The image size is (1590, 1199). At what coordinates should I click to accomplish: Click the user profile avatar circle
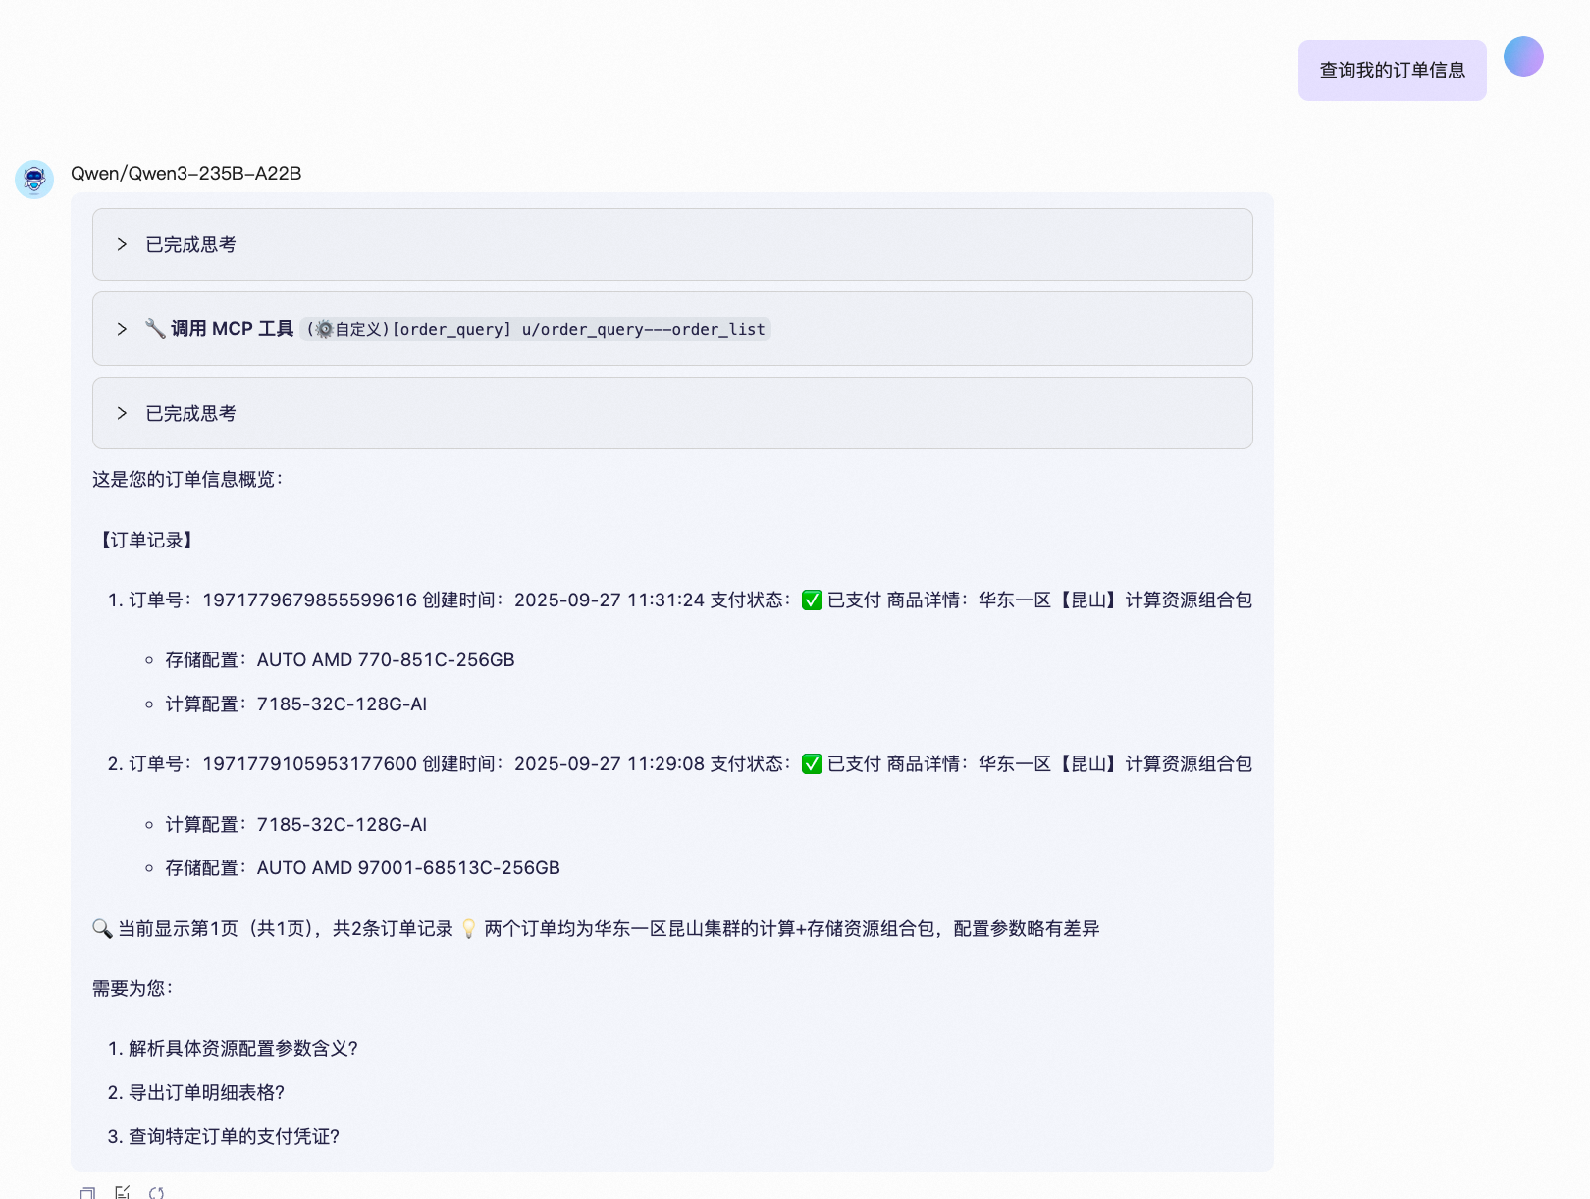point(1523,56)
